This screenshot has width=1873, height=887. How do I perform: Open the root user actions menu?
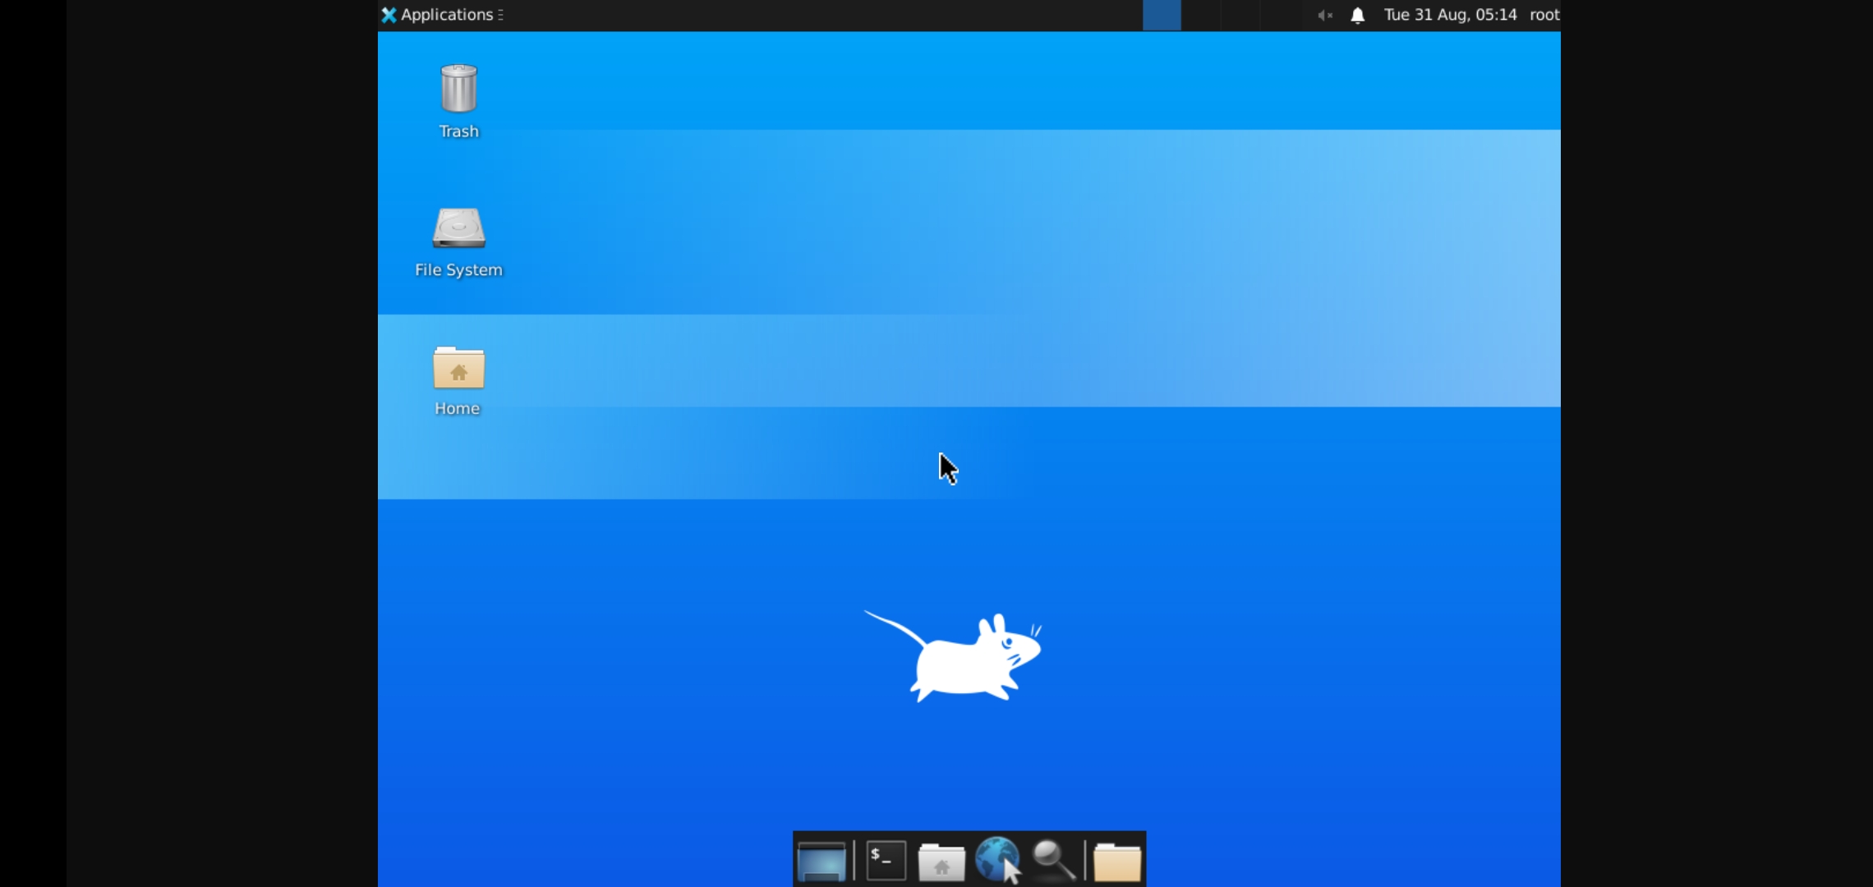pyautogui.click(x=1544, y=15)
